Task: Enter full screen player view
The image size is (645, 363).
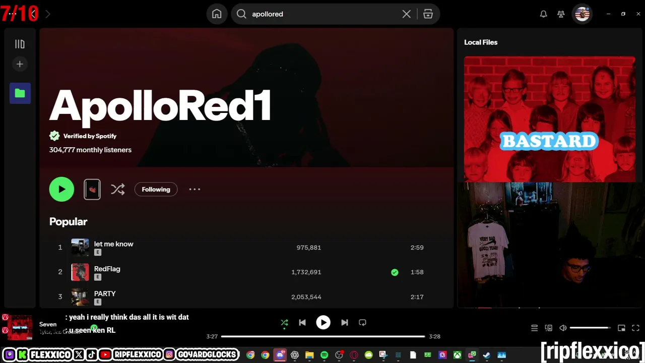Action: click(635, 328)
